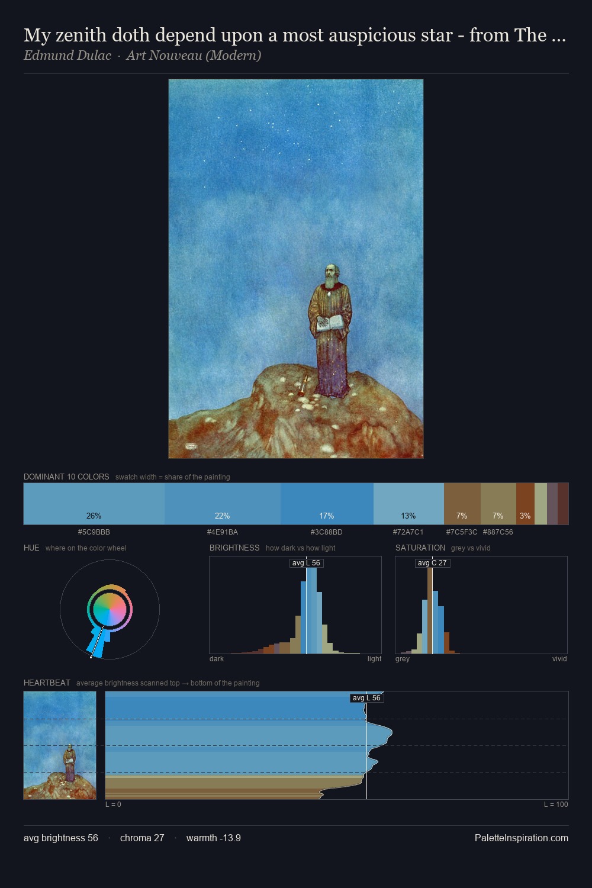The image size is (592, 888).
Task: Click the 'avg C 27' saturation label
Action: tap(432, 563)
